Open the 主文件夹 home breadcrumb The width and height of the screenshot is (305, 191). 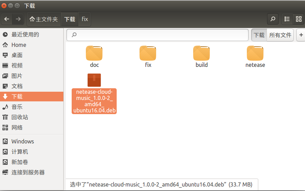click(44, 19)
